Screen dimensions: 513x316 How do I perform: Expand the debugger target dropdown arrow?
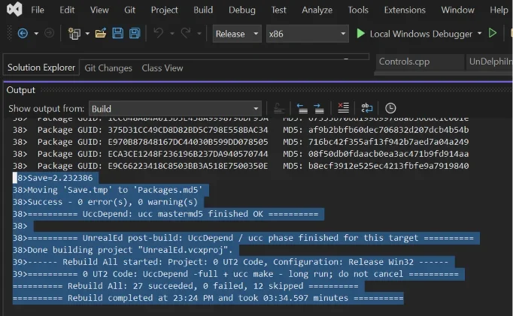pyautogui.click(x=480, y=33)
